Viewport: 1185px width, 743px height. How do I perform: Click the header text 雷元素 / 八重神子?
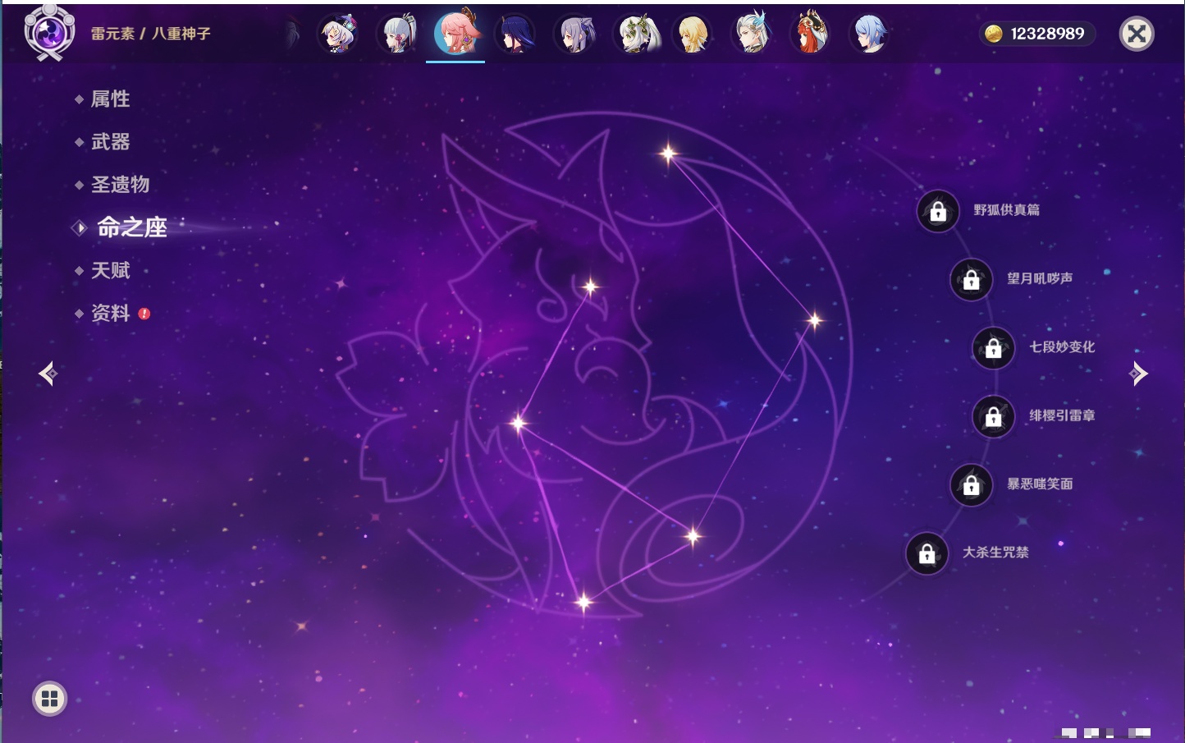pos(150,34)
